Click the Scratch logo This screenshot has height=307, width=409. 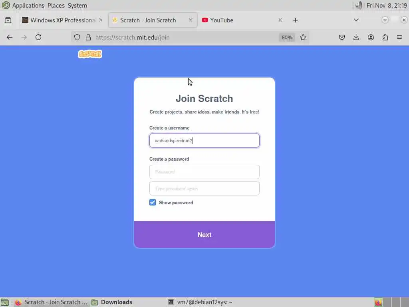tap(90, 54)
